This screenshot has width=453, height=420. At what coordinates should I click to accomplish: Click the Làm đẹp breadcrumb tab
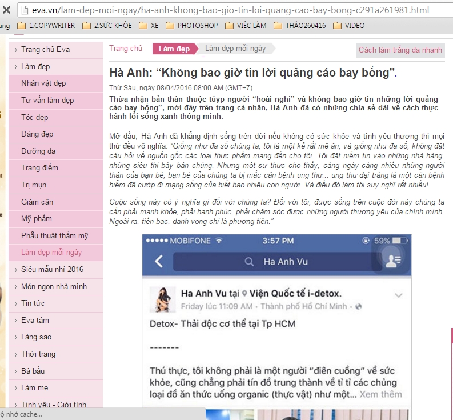pyautogui.click(x=174, y=49)
